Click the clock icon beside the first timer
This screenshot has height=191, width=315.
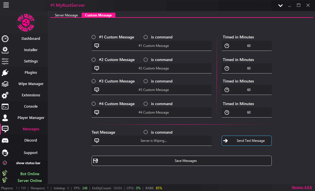[226, 45]
